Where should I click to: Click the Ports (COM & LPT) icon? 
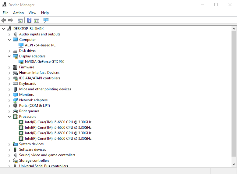[15, 106]
